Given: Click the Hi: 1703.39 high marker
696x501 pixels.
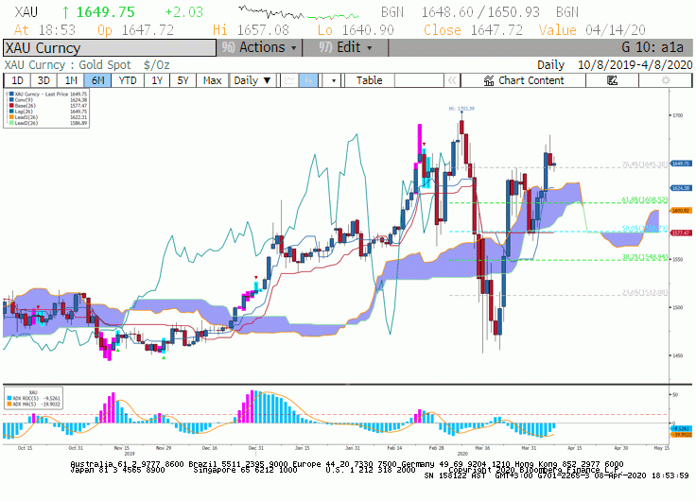Looking at the screenshot, I should 461,109.
